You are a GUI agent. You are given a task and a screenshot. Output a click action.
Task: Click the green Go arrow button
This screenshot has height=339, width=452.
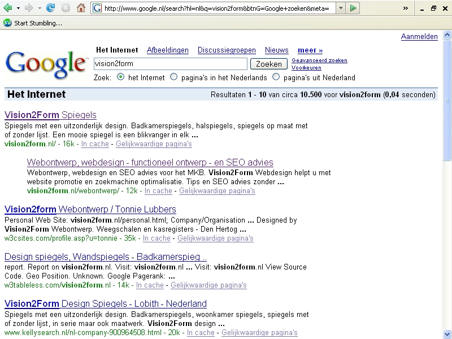(x=353, y=8)
